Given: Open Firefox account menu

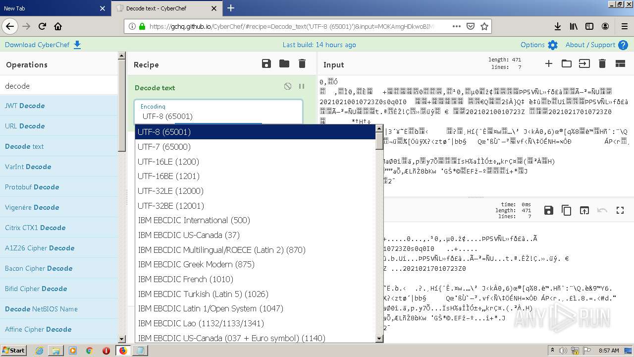Looking at the screenshot, I should 605,26.
